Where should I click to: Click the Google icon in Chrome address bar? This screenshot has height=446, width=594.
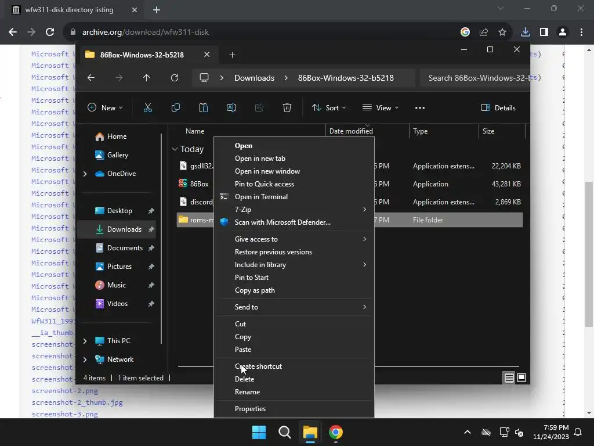coord(465,33)
